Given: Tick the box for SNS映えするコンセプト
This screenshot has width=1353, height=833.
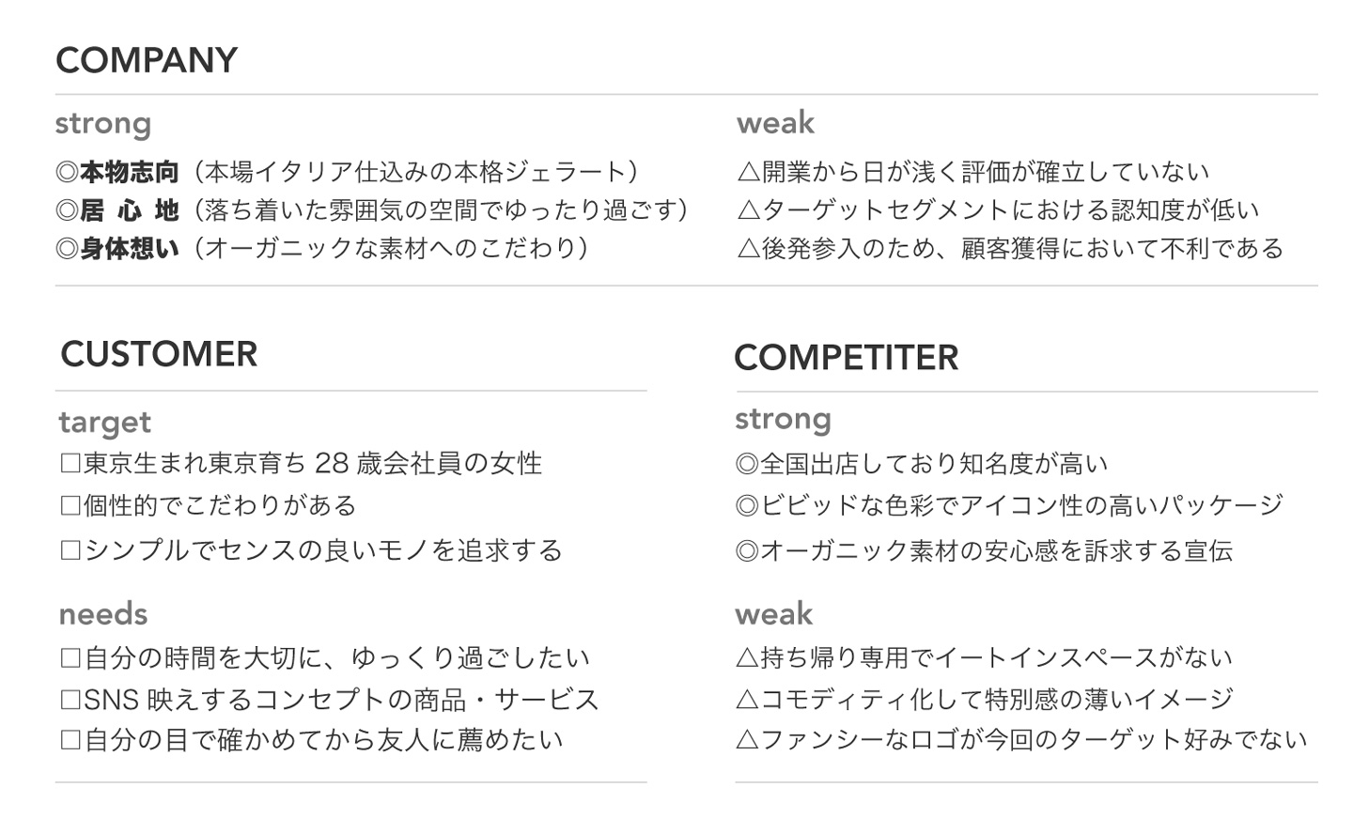Looking at the screenshot, I should pos(70,701).
